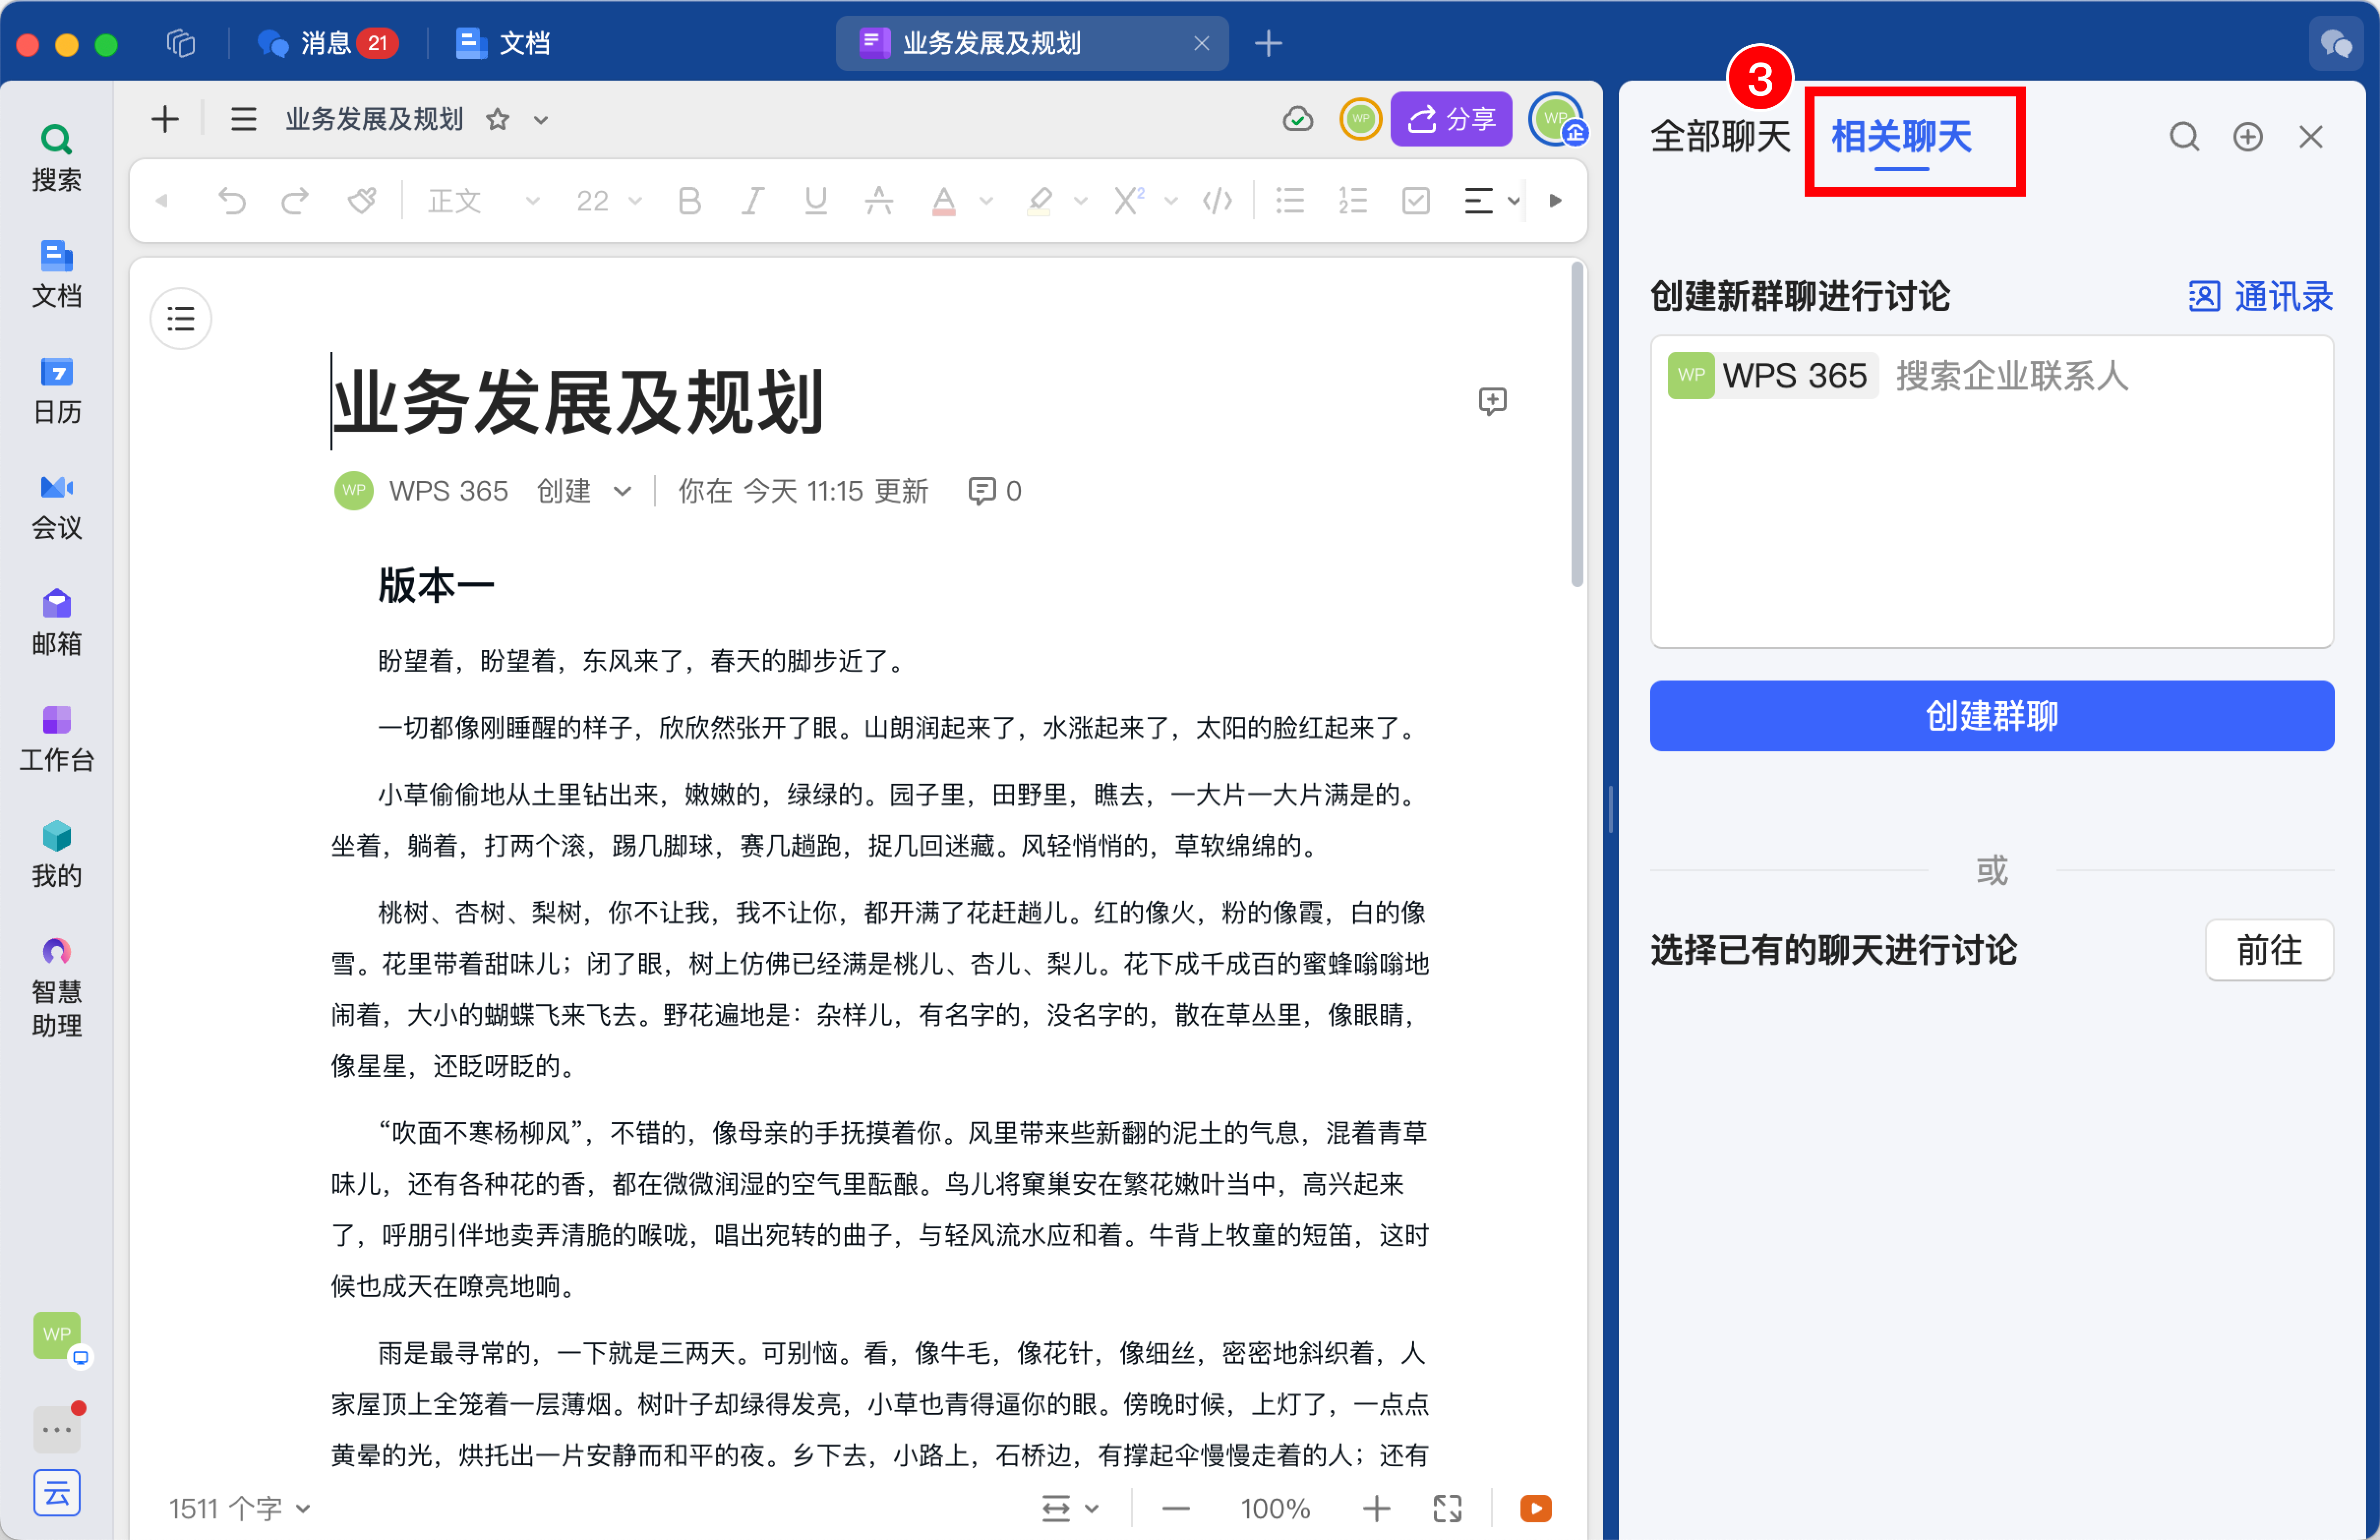
Task: Open Smart Assistant (智慧助理)
Action: point(56,987)
